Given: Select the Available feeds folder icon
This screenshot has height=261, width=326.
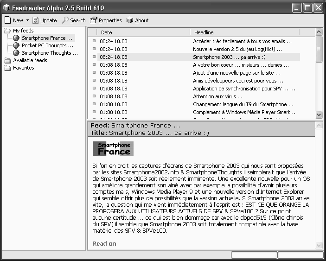Looking at the screenshot, I should pos(7,60).
